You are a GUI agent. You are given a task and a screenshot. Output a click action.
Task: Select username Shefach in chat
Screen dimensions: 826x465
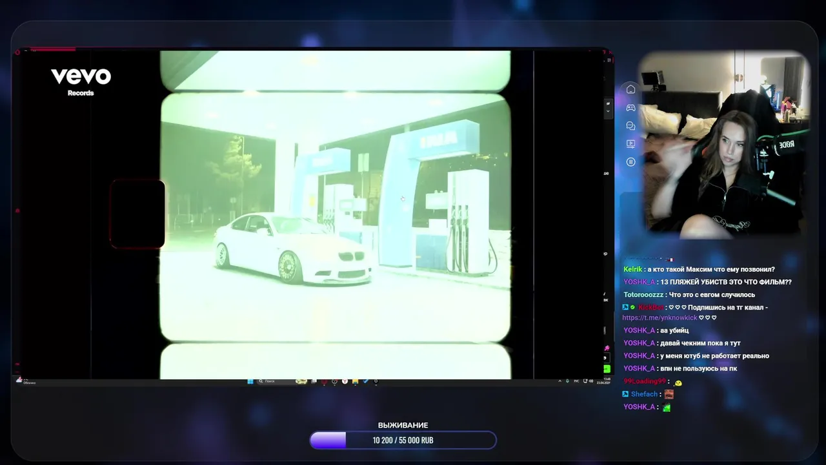pos(644,394)
